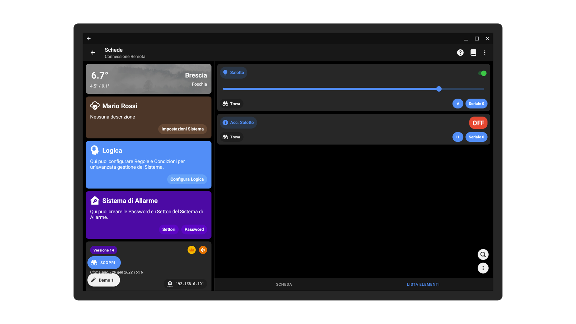Switch to the SCHEDA tab

click(284, 284)
